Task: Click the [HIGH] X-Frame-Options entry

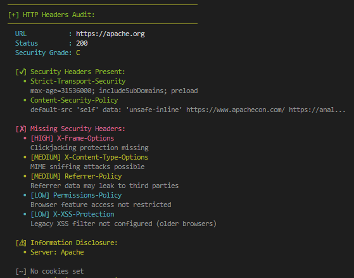Action: 72,138
